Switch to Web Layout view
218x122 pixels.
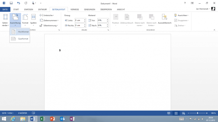tap(183, 113)
